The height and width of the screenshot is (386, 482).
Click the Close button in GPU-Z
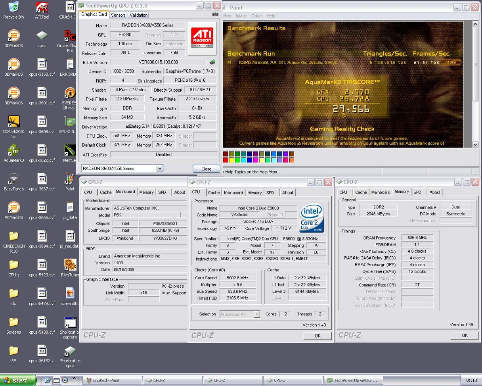[206, 169]
